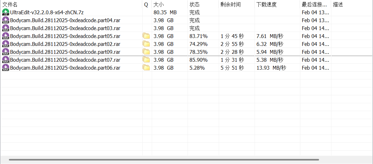Click the 3.98 GB size of part06.rar

click(x=163, y=68)
